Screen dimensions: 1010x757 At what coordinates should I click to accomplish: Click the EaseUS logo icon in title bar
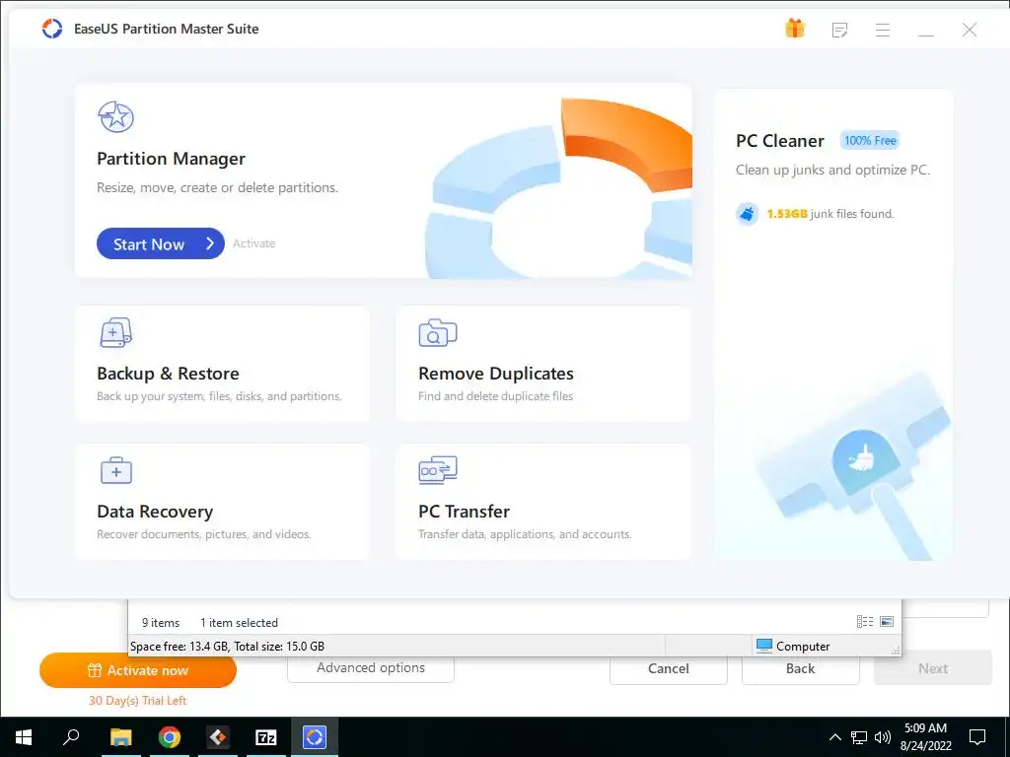point(52,29)
